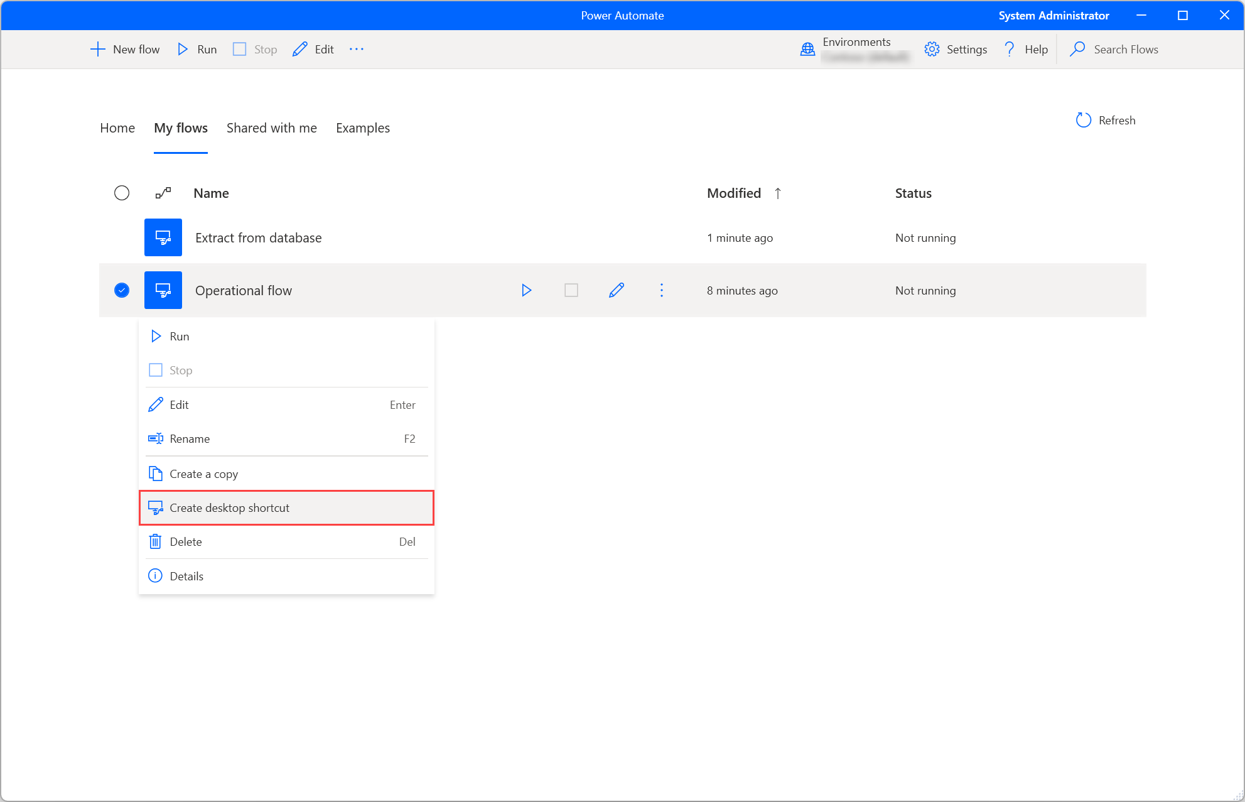1245x802 pixels.
Task: Click the three-dot more options icon
Action: [662, 290]
